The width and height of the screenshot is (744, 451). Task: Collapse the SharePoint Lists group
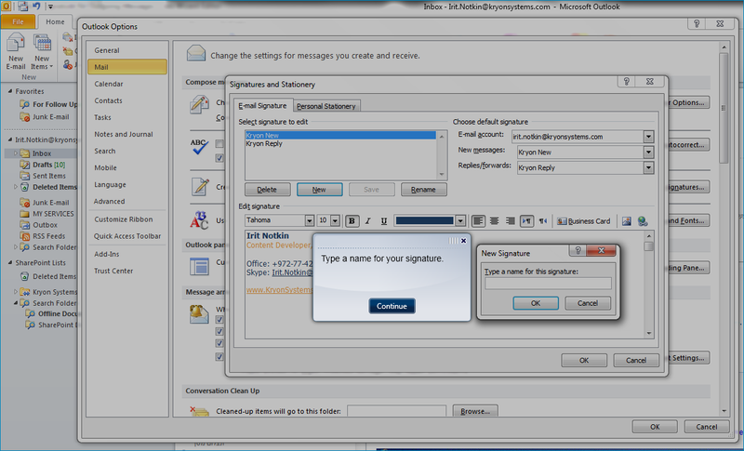pos(10,263)
